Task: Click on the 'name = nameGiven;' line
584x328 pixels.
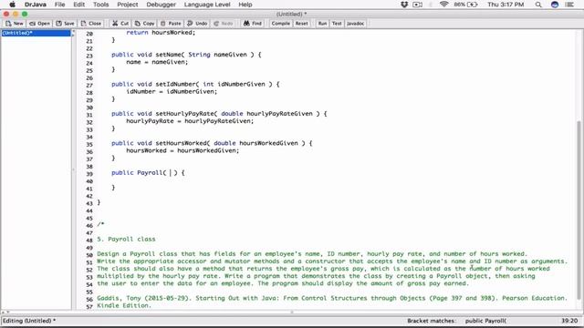Action: 157,62
